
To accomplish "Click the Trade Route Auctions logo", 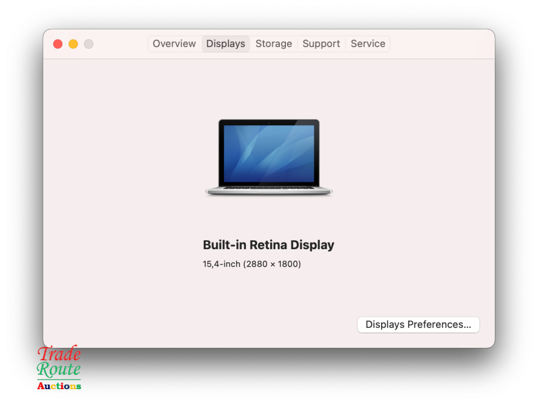I will [x=59, y=369].
